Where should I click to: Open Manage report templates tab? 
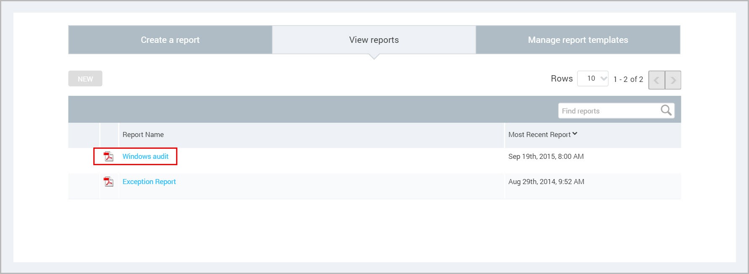[x=578, y=40]
